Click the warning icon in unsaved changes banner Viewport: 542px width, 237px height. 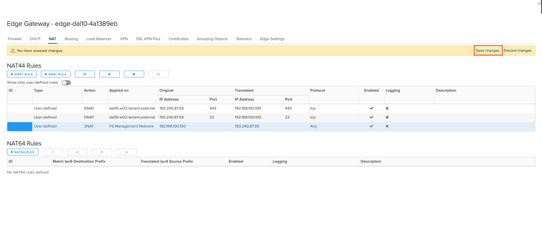tap(13, 51)
